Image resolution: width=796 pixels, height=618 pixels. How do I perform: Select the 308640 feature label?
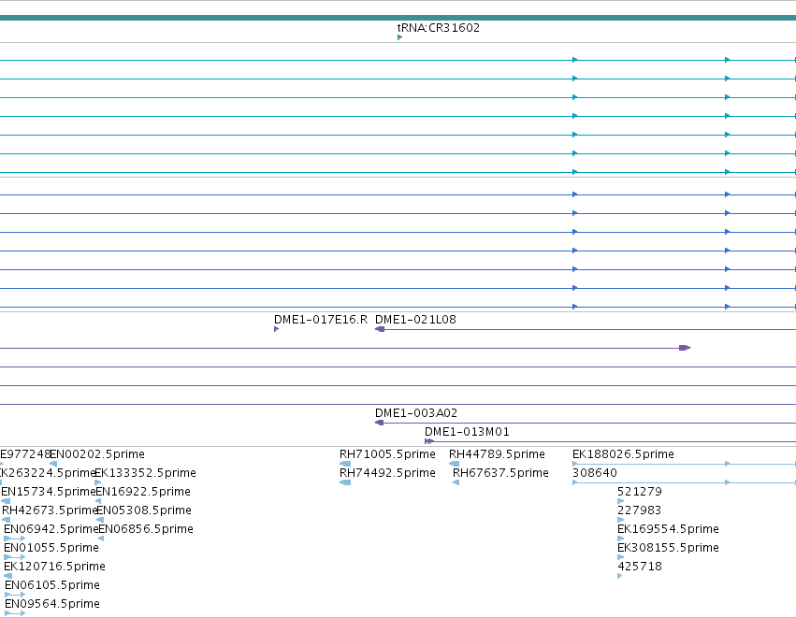595,472
